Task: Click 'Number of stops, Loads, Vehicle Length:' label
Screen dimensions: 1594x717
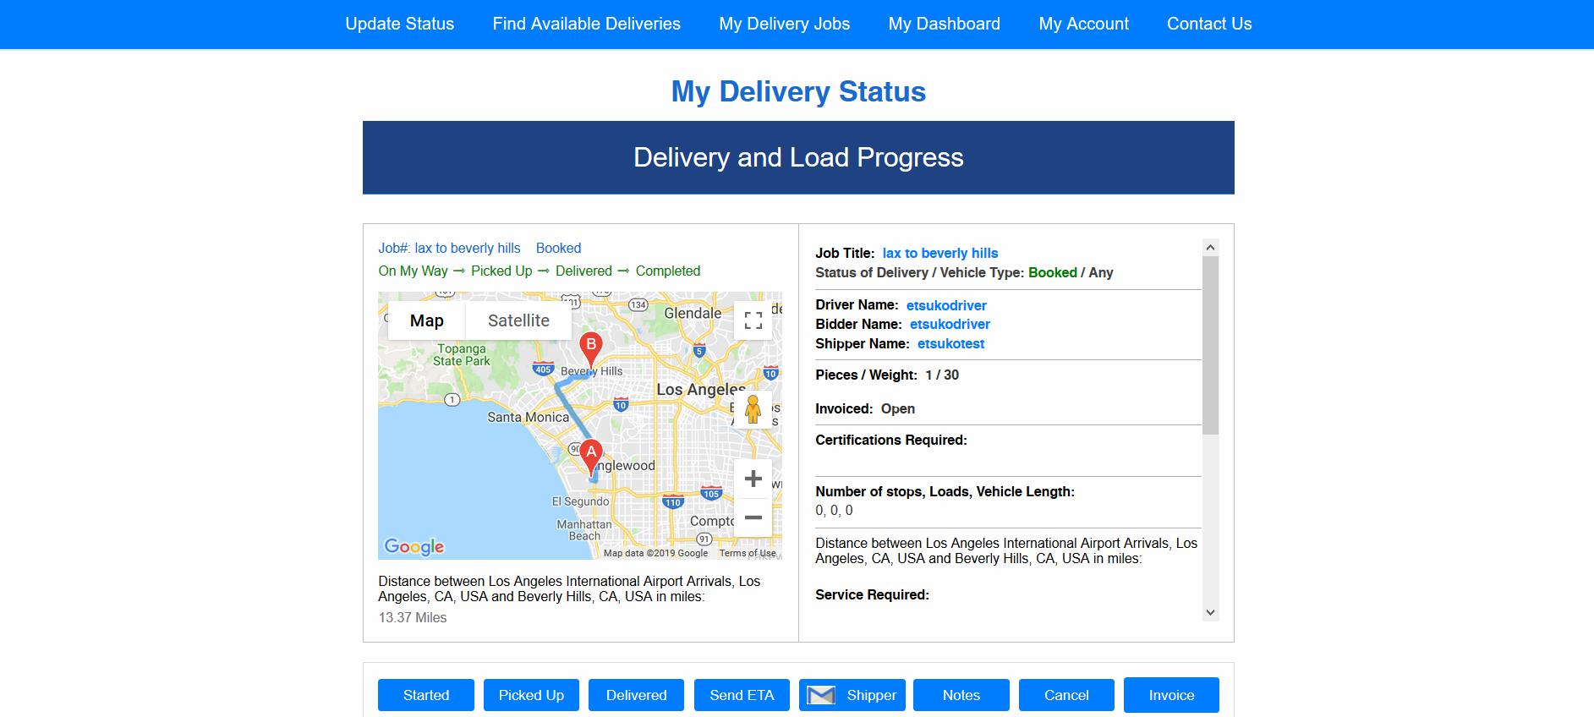Action: point(945,491)
